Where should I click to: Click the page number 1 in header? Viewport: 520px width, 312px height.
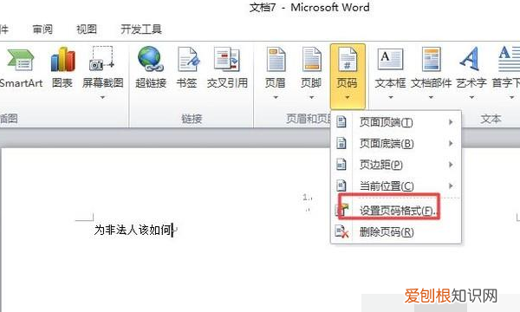click(305, 198)
